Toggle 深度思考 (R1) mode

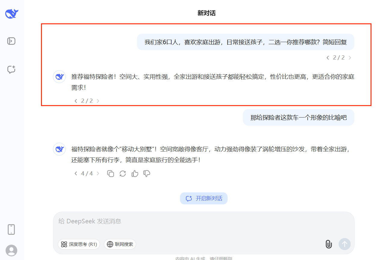[79, 244]
